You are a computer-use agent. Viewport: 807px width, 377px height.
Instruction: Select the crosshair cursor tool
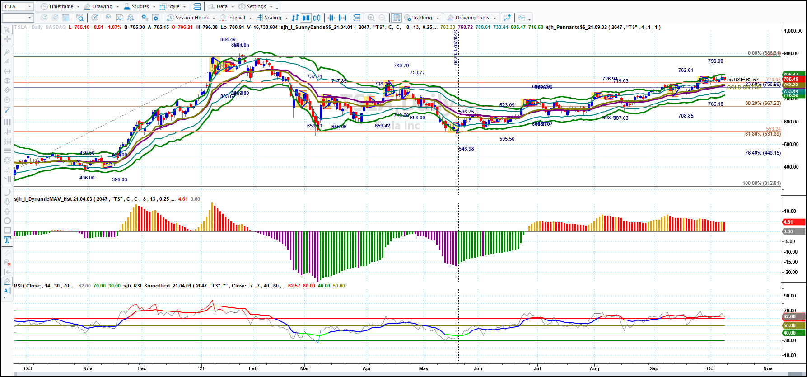tap(7, 39)
